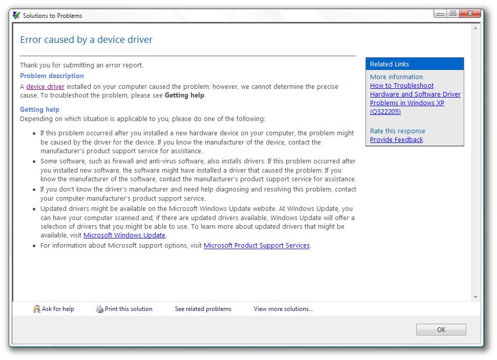
Task: Open the Ask for help link
Action: 58,309
